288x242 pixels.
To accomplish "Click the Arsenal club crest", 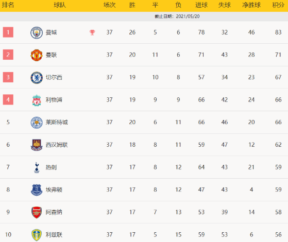I will click(x=37, y=213).
